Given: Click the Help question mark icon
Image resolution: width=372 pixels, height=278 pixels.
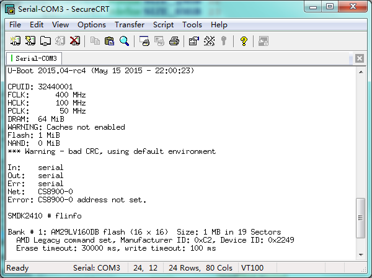Looking at the screenshot, I should [x=244, y=41].
